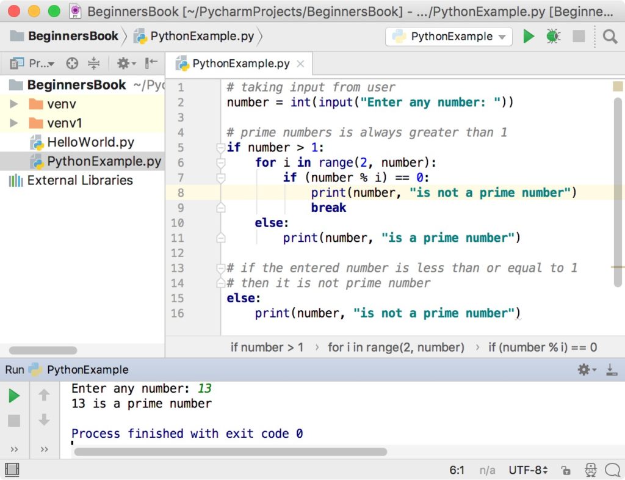
Task: Expand the venv folder
Action: point(13,104)
